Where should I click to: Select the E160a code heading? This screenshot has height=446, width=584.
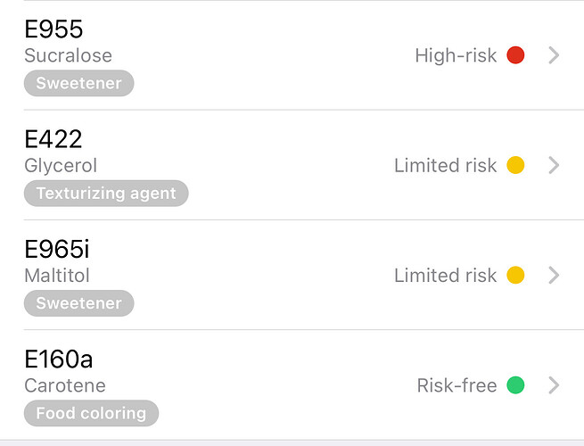tap(59, 359)
